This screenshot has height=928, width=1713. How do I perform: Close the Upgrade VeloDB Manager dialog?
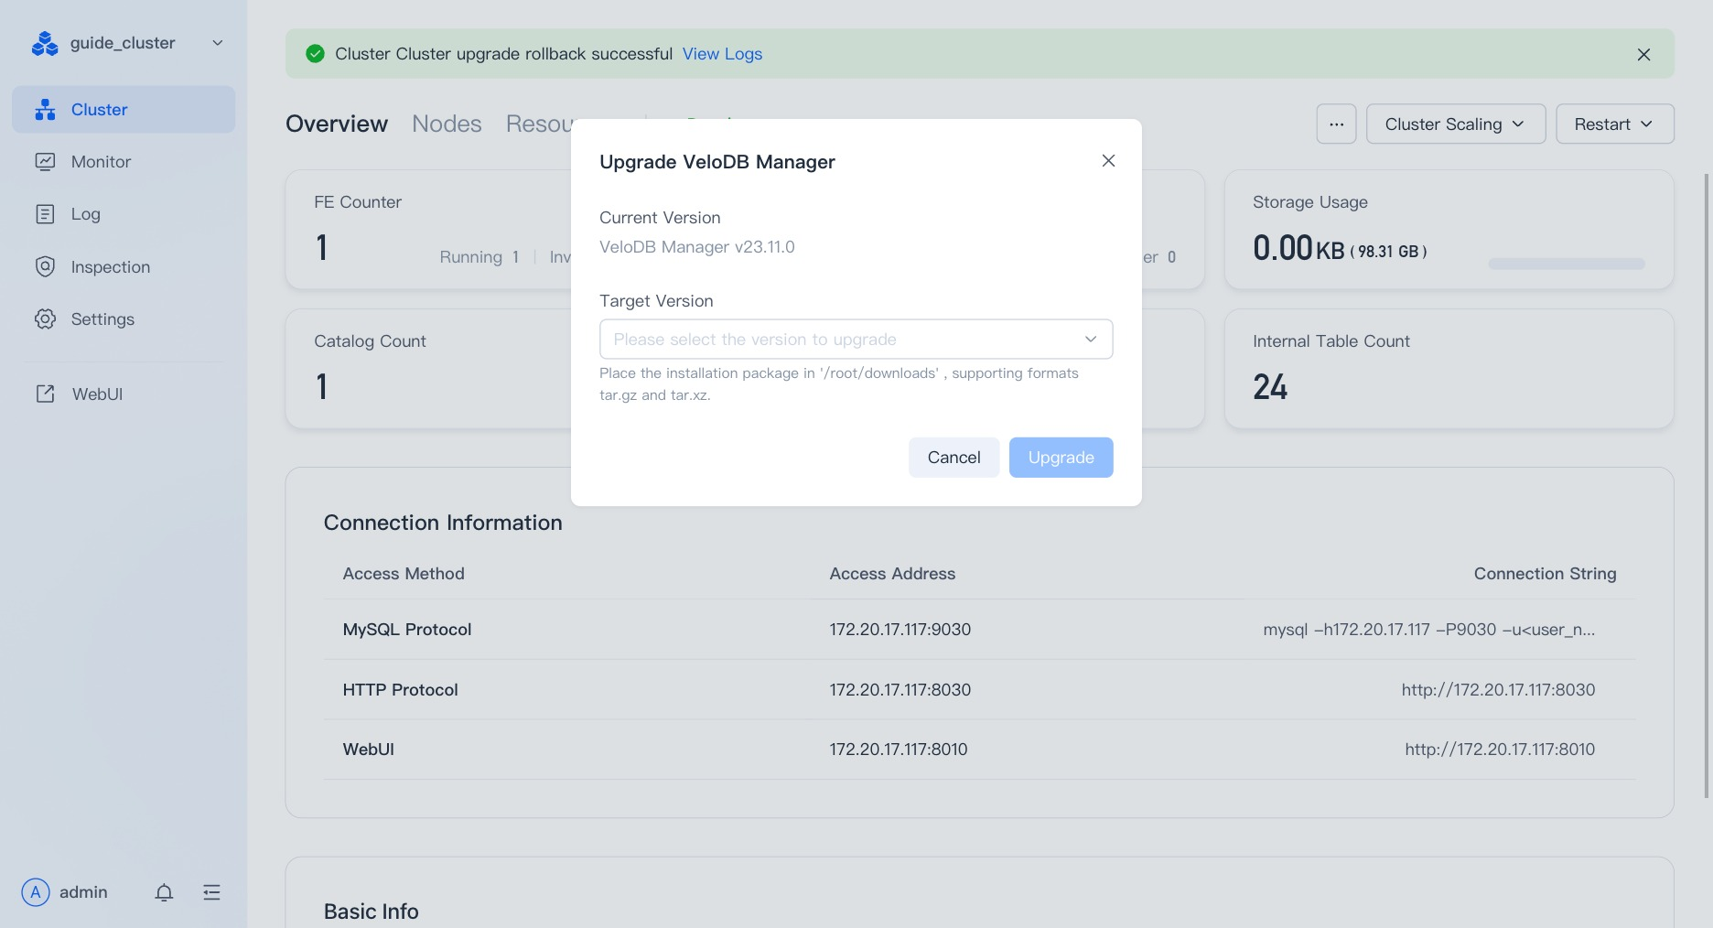pyautogui.click(x=1108, y=161)
